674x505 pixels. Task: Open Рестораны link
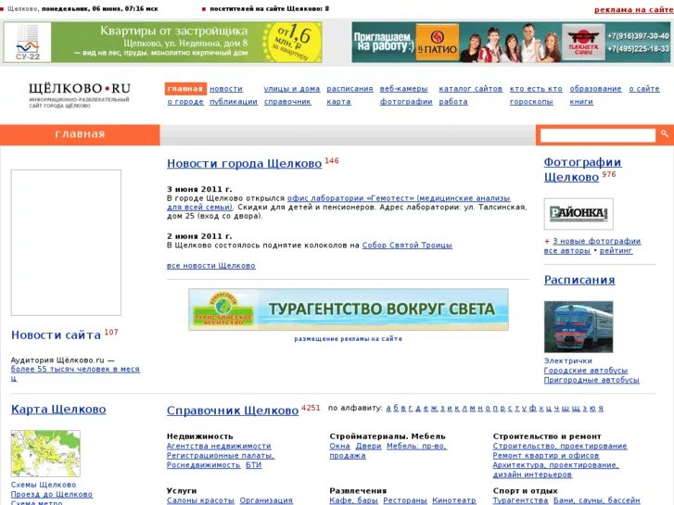tap(405, 500)
